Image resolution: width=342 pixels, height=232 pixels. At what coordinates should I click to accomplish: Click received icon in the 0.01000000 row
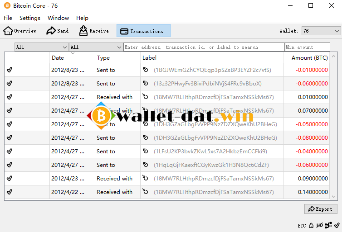point(145,96)
